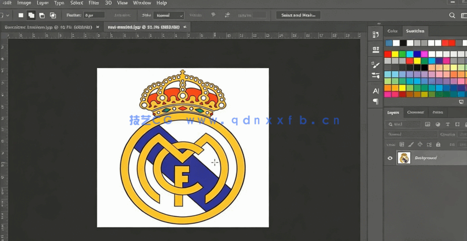The image size is (467, 241).
Task: Hide the Background layer with eye icon
Action: (x=390, y=158)
